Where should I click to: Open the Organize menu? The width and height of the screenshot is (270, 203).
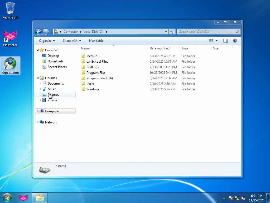47,41
